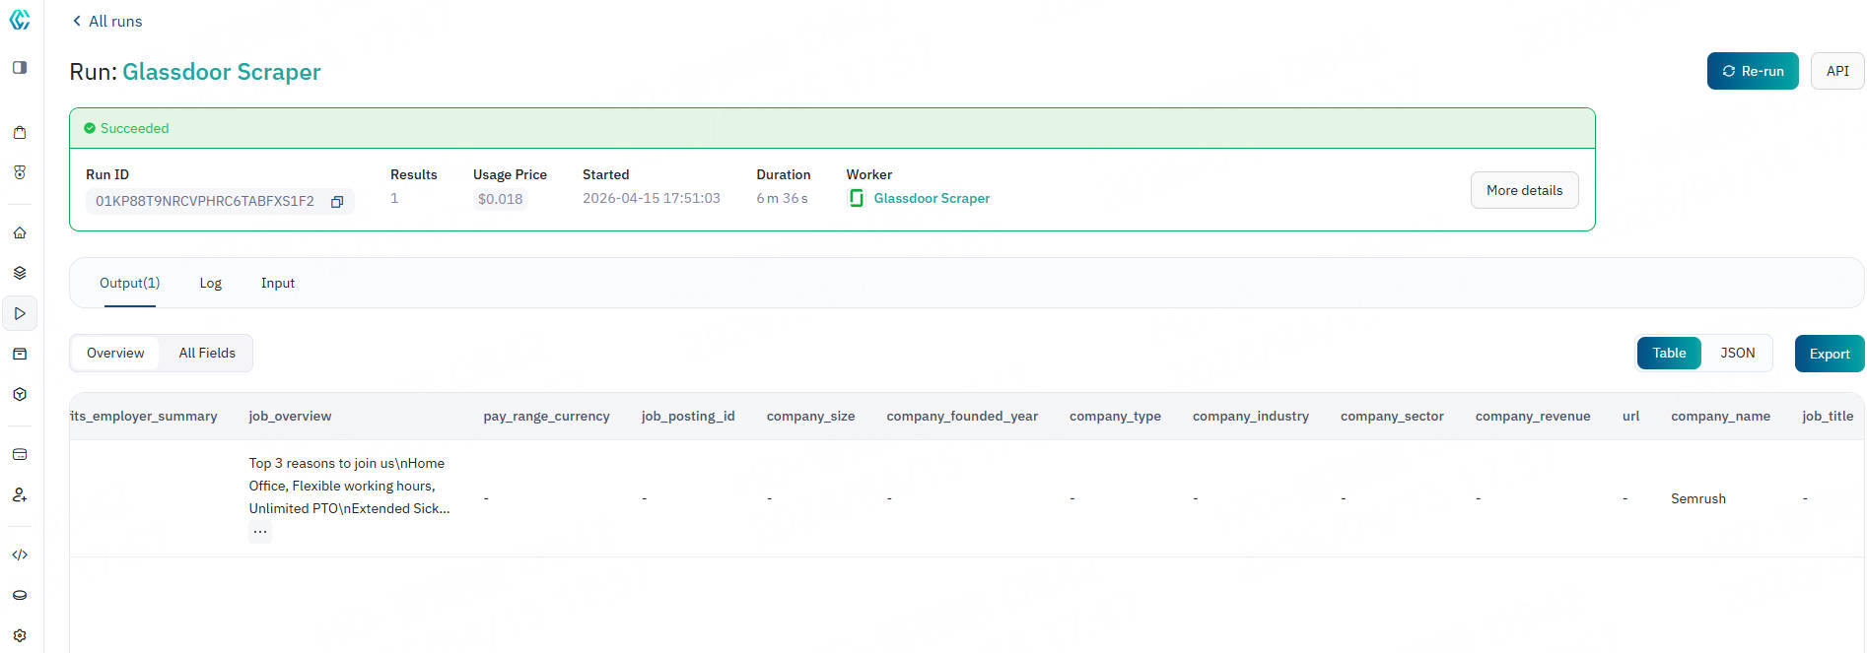Viewport: 1867px width, 653px height.
Task: Click the add user icon in sidebar
Action: point(20,495)
